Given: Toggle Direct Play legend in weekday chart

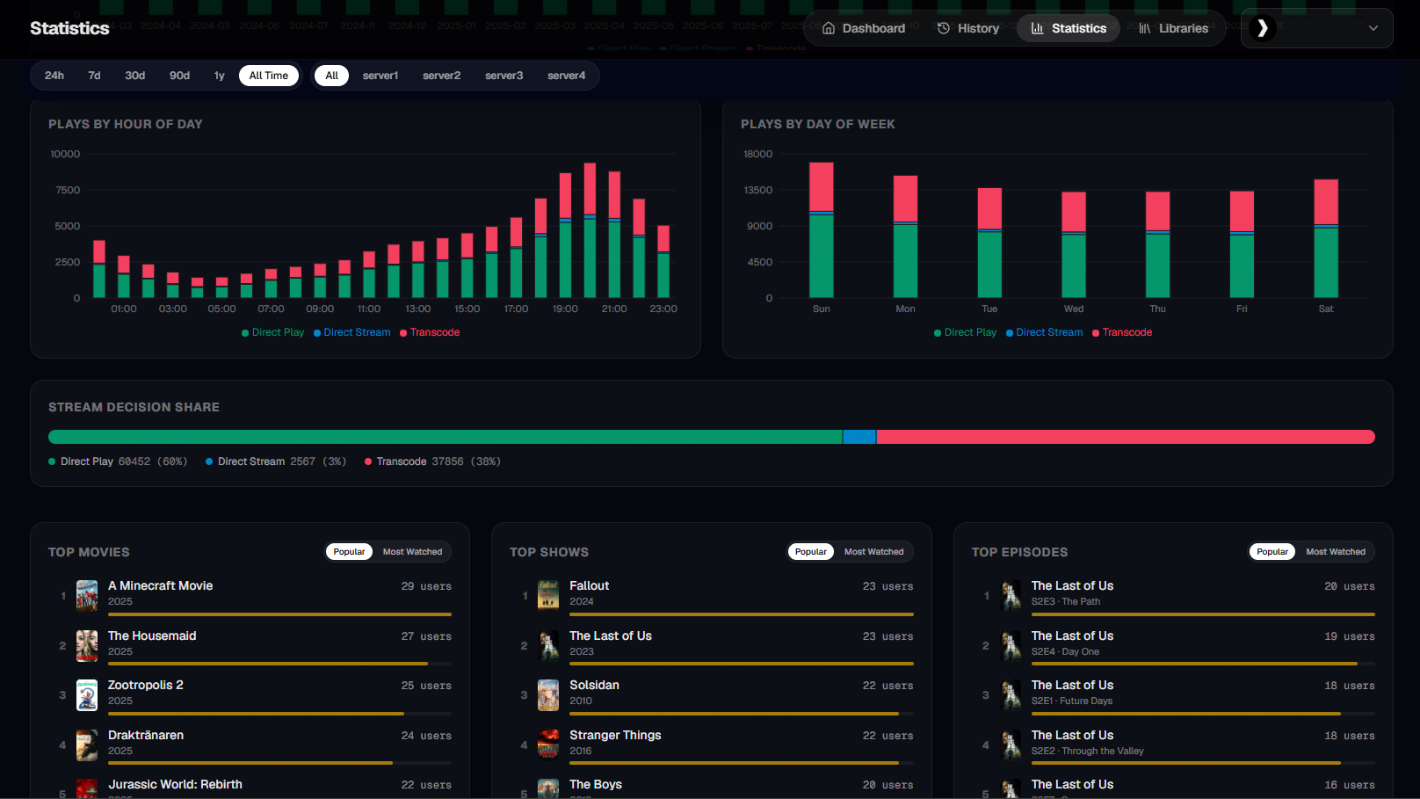Looking at the screenshot, I should pos(965,332).
